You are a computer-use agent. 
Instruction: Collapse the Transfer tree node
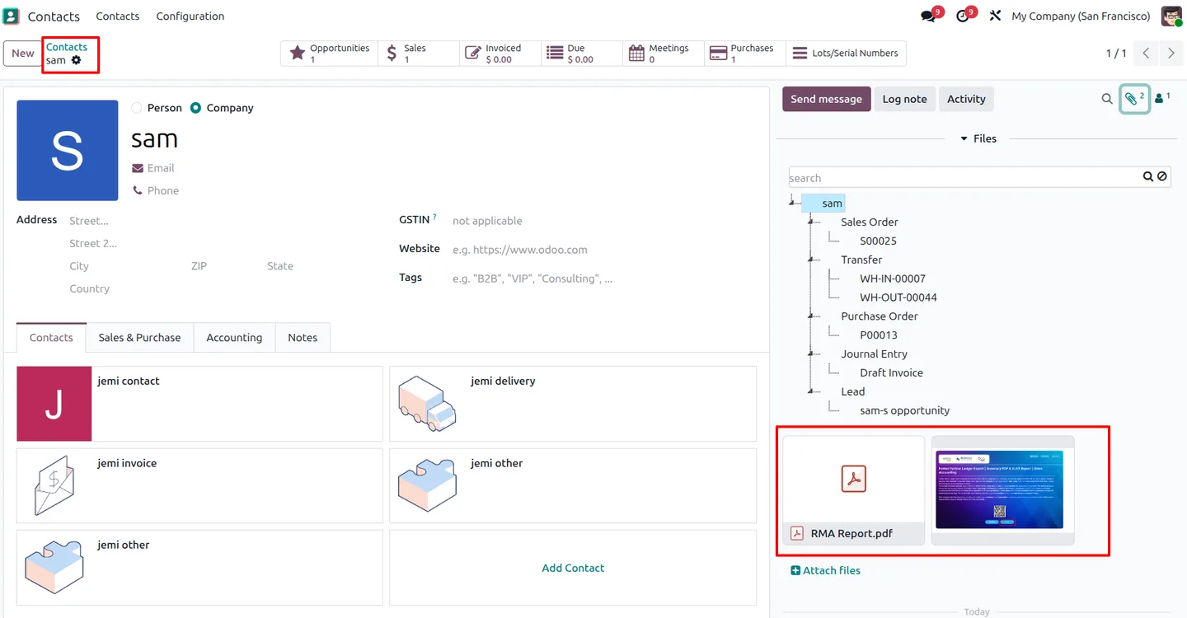pos(811,260)
